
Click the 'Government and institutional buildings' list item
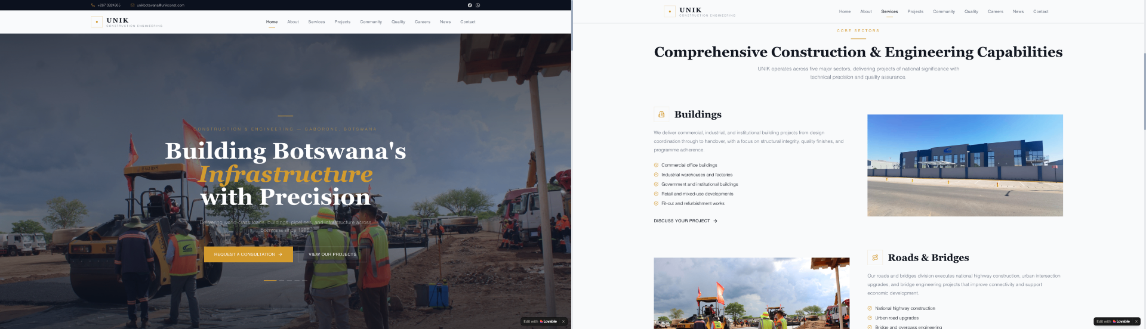coord(700,184)
